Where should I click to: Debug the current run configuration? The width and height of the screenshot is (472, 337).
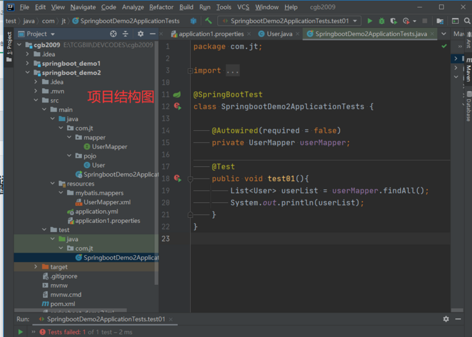point(382,21)
